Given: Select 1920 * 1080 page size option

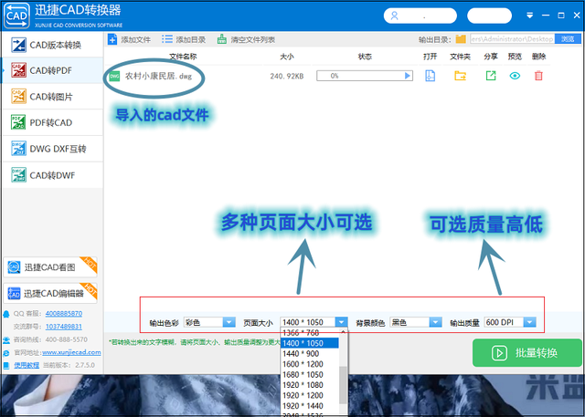Looking at the screenshot, I should tap(310, 385).
